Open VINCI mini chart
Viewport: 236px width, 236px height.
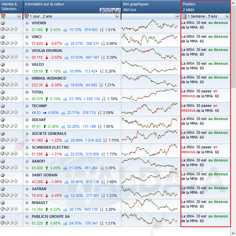[149, 39]
